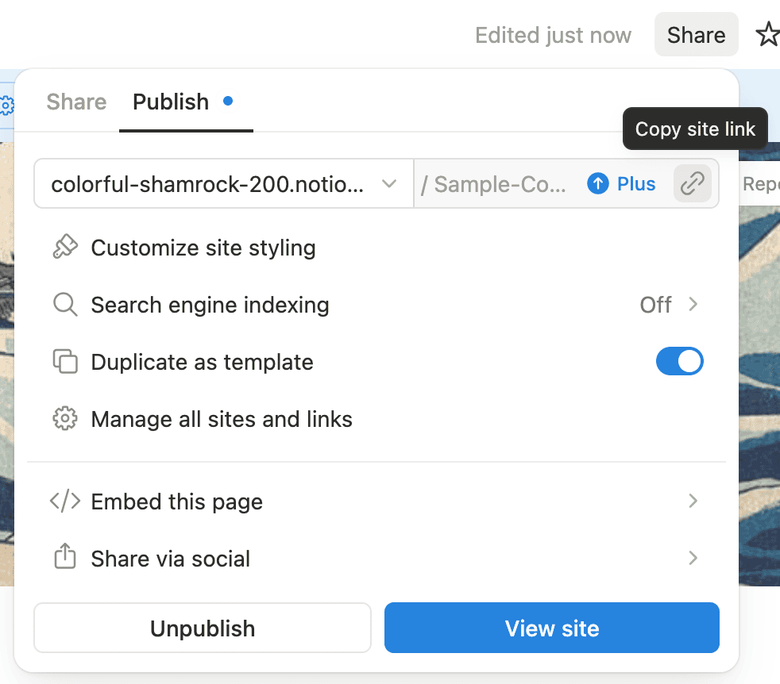This screenshot has height=684, width=780.
Task: Click the Plus upgrade badge
Action: (621, 183)
